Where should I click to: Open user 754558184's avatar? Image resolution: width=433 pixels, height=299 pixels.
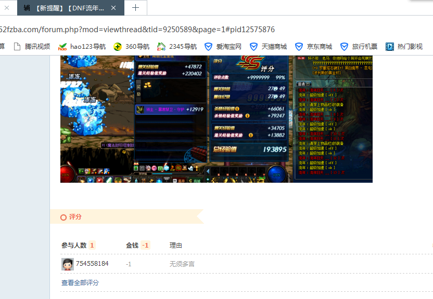point(67,264)
